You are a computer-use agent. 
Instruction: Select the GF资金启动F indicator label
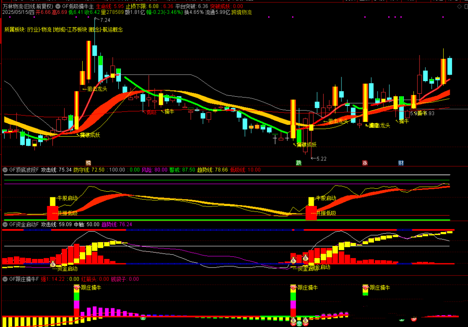[24, 225]
